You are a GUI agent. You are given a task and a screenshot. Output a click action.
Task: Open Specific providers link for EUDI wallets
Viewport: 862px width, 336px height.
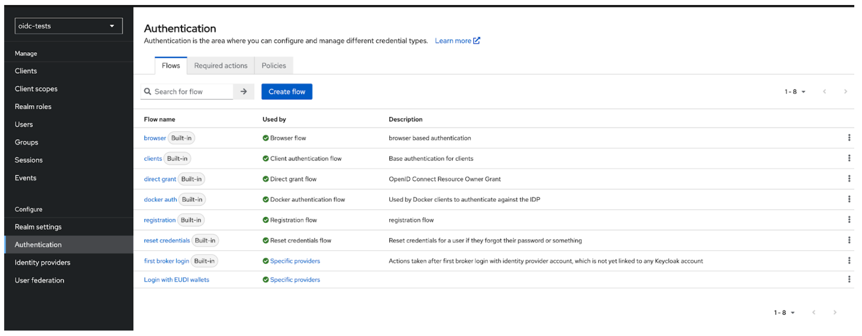[295, 280]
